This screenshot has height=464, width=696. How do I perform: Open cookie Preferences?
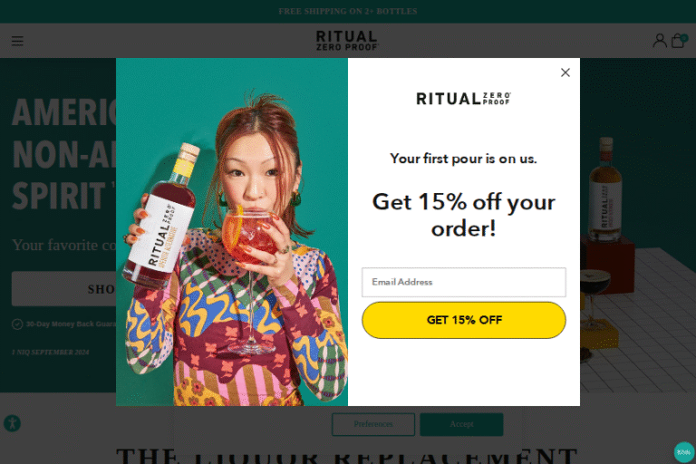pyautogui.click(x=372, y=424)
